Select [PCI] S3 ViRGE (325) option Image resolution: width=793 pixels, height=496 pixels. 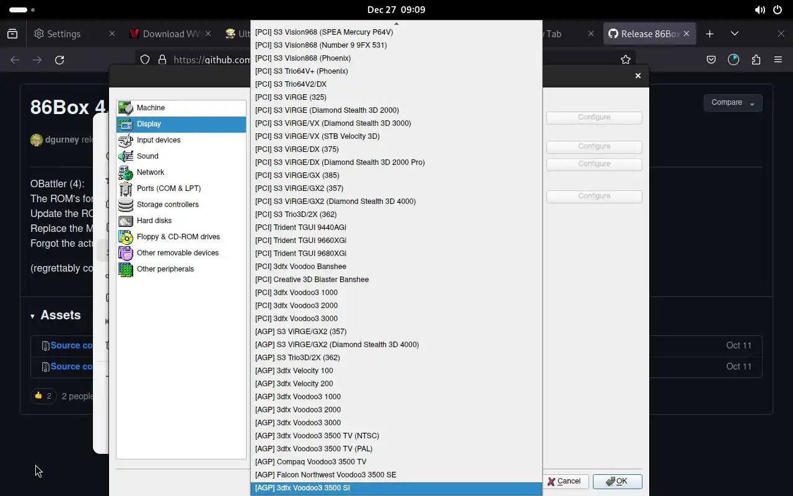(x=396, y=97)
